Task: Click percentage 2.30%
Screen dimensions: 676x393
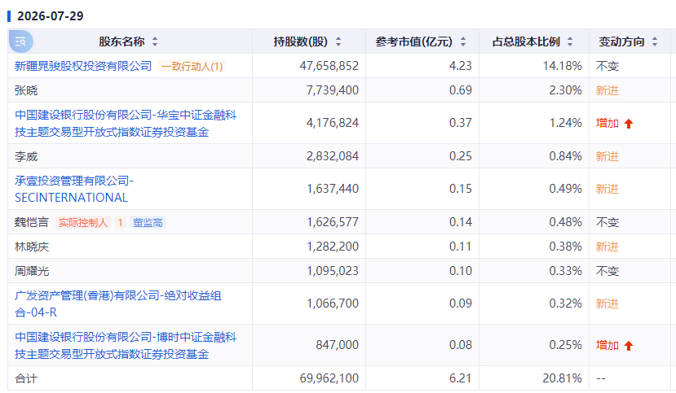Action: [565, 90]
